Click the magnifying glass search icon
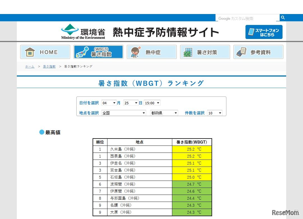 point(283,17)
